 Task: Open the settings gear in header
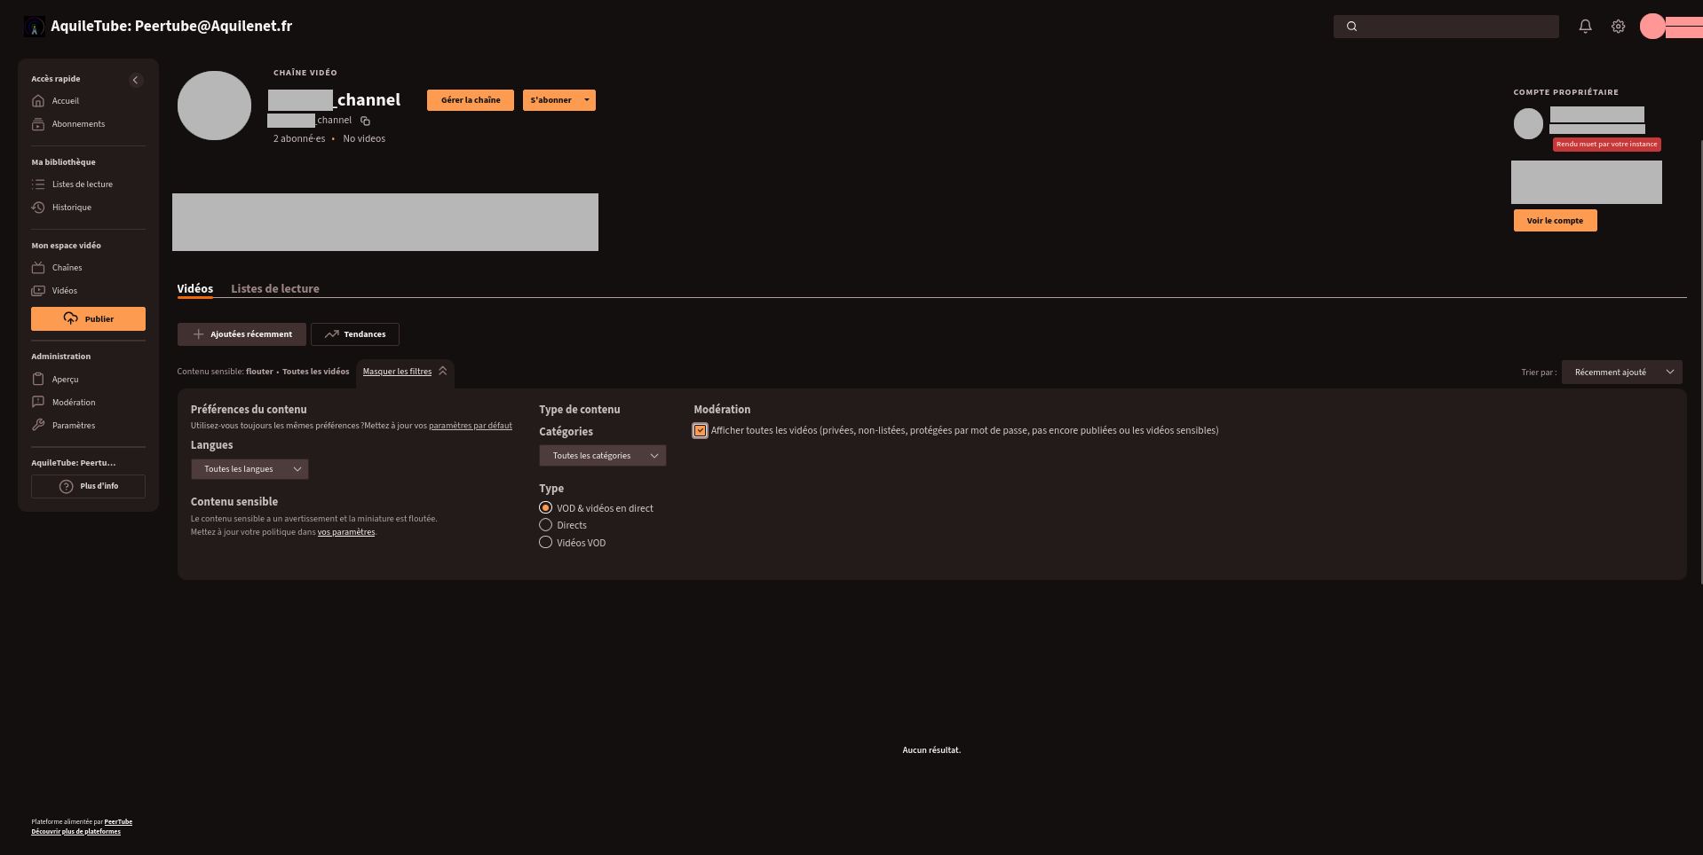[1618, 27]
